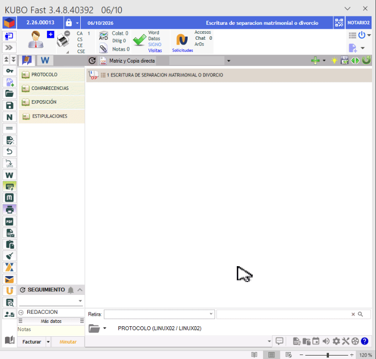Click the sidebar envelope mail icon
Viewport: 376px width, 359px height.
coord(9,279)
